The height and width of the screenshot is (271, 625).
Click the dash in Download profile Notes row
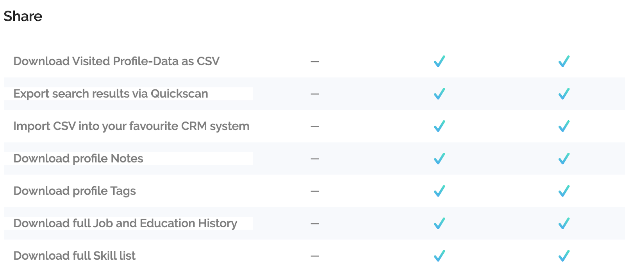tap(315, 159)
